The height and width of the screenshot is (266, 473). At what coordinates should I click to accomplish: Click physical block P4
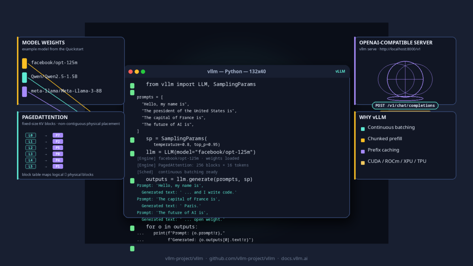(x=58, y=160)
